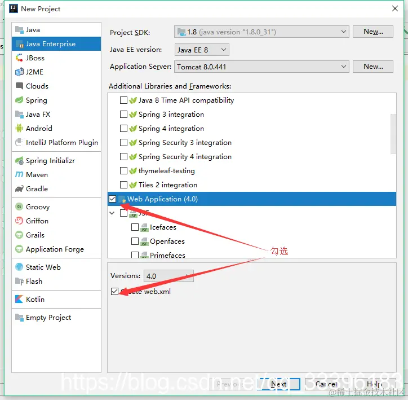Pick the Griffon icon
Viewport: 408px width, 400px height.
pyautogui.click(x=19, y=221)
